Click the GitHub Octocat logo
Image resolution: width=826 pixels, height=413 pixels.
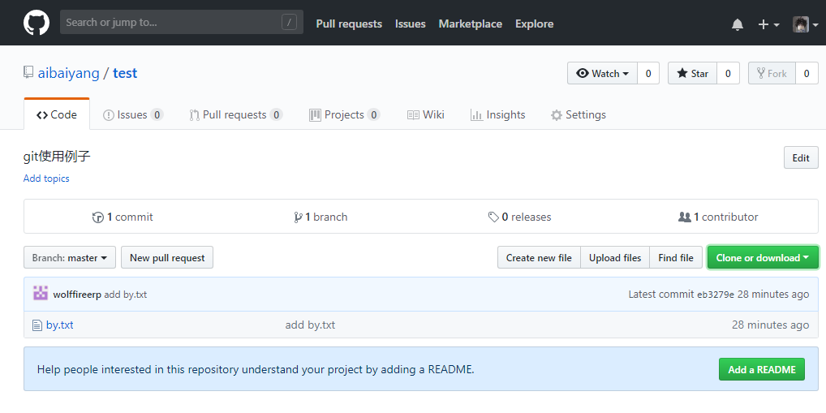[x=36, y=23]
